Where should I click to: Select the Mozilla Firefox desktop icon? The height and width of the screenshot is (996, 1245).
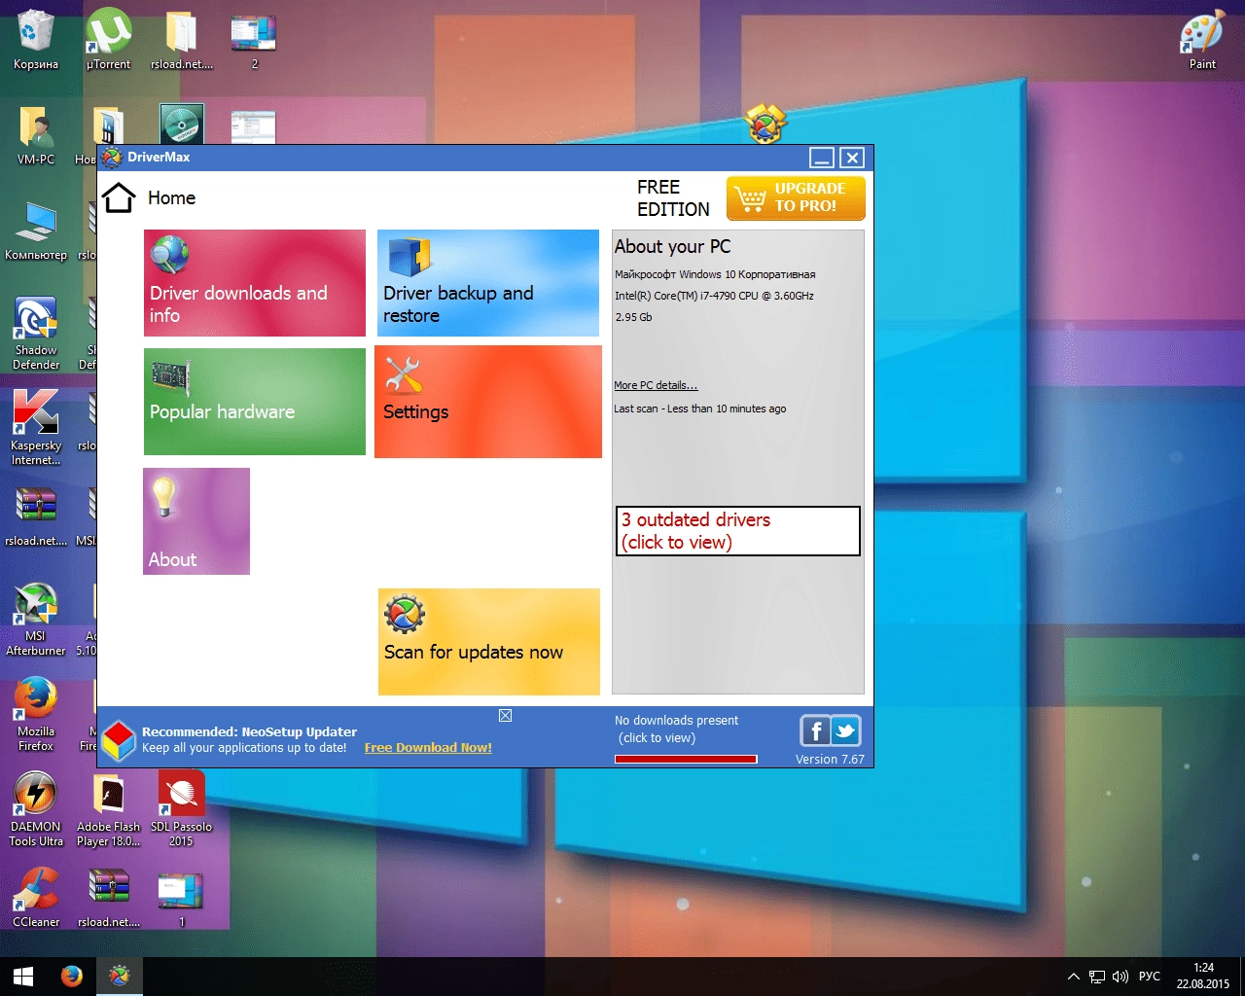point(36,714)
